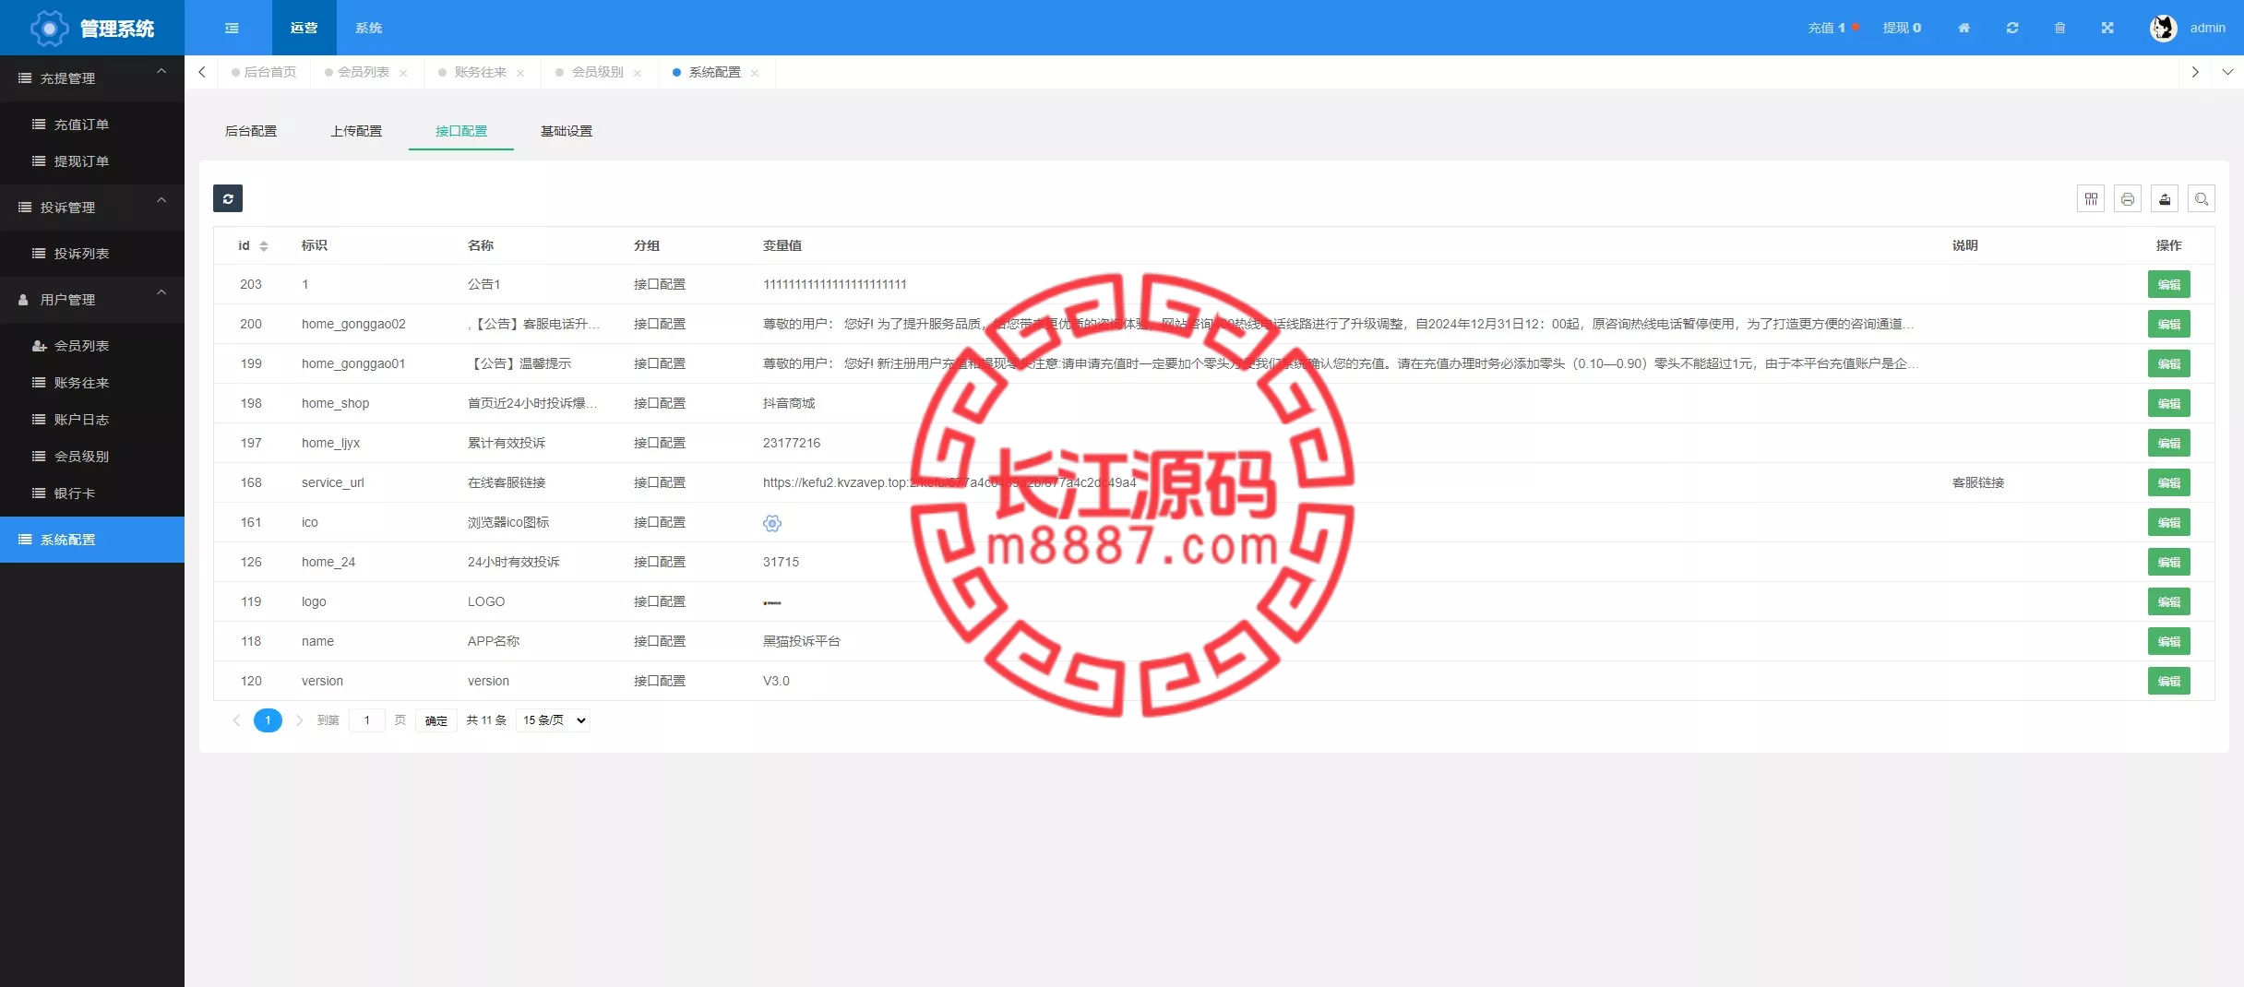
Task: Open the tab options dropdown chevron
Action: pyautogui.click(x=2227, y=72)
